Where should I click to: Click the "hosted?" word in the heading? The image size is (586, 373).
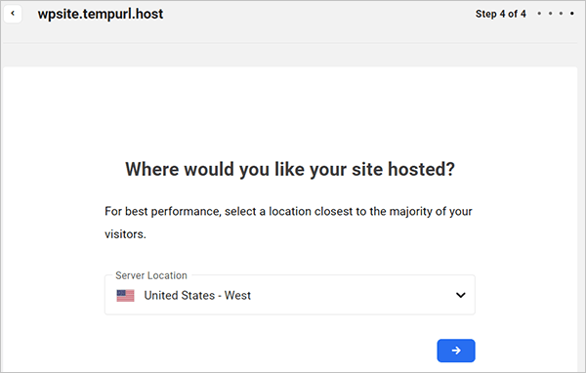421,169
